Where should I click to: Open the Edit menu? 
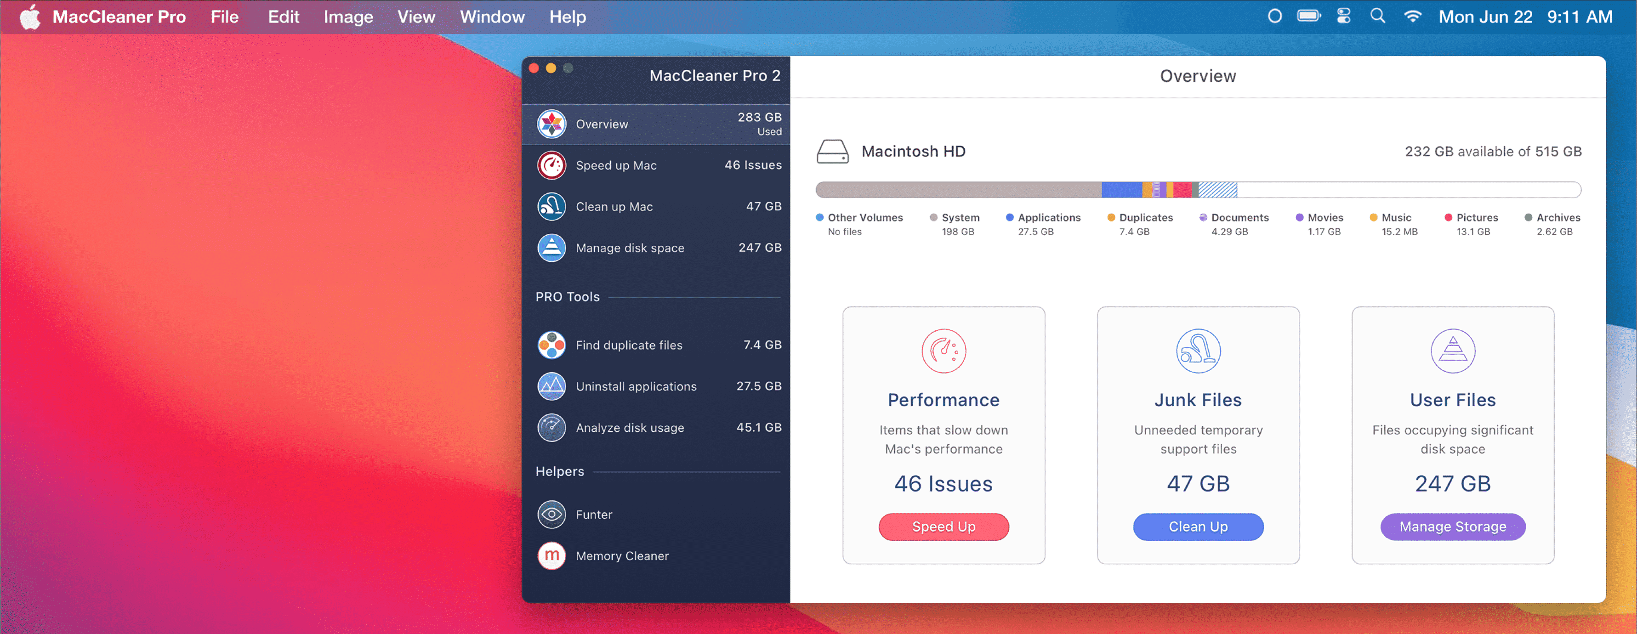coord(284,17)
